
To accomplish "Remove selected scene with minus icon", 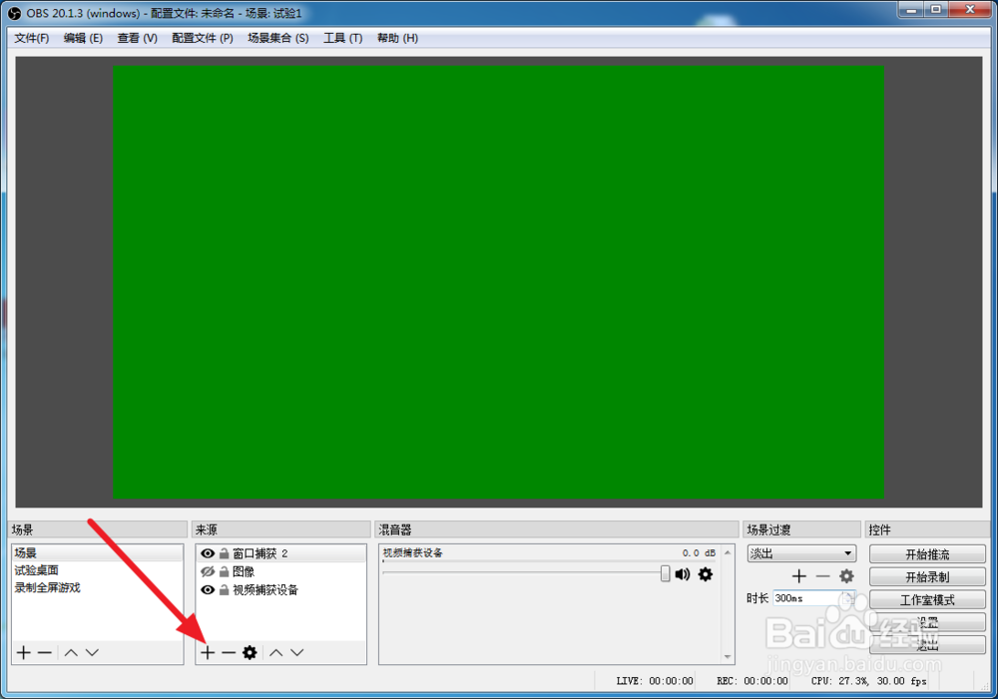I will [x=45, y=652].
